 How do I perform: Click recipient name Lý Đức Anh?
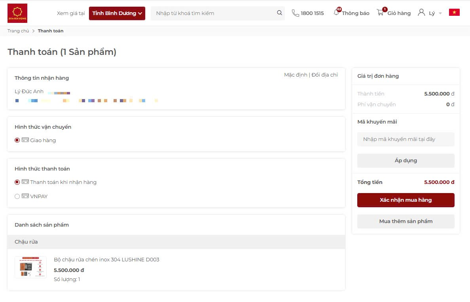pos(29,91)
